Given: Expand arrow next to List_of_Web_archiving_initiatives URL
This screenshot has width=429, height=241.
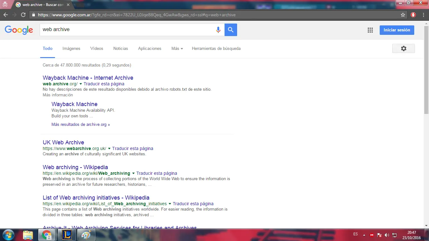Looking at the screenshot, I should click(170, 204).
